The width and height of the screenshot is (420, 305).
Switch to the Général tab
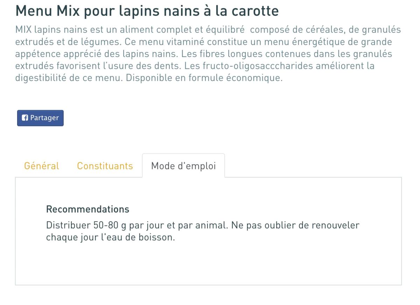[42, 166]
